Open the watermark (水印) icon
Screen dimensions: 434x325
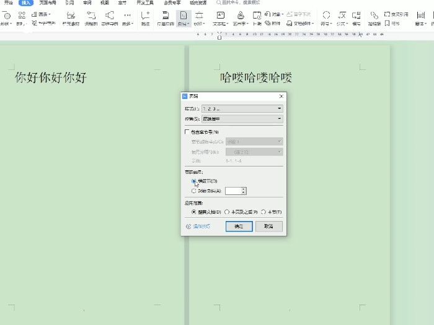pyautogui.click(x=199, y=15)
